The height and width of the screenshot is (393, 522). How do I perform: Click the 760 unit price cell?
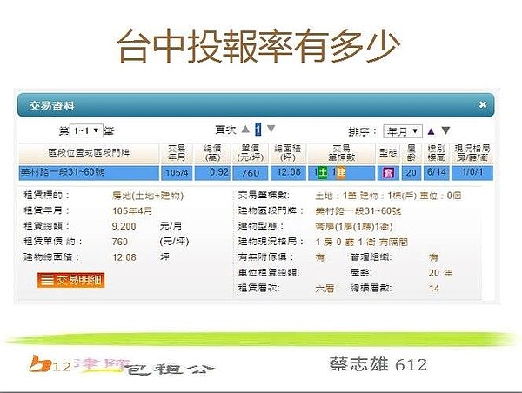point(251,173)
